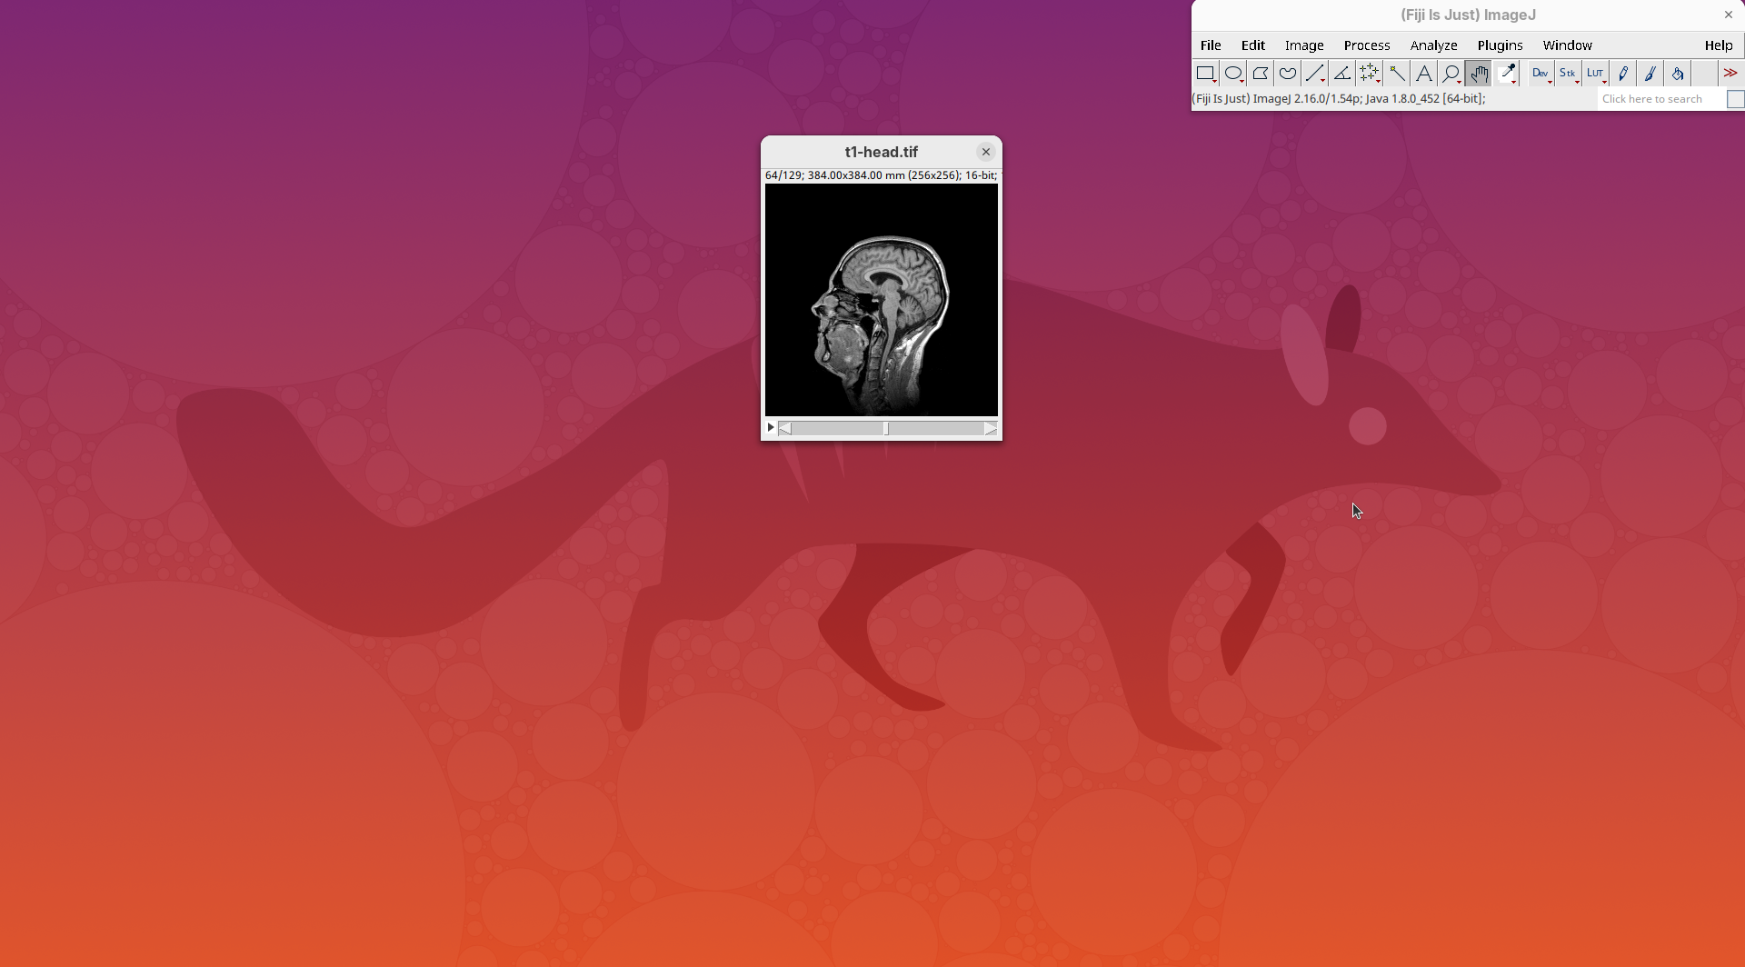
Task: Activate the Freehand selection tool
Action: pyautogui.click(x=1288, y=74)
